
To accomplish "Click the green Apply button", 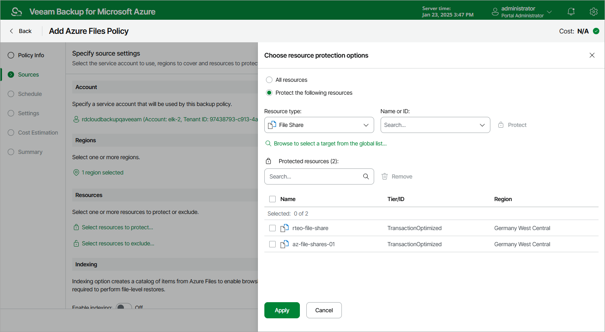I will pyautogui.click(x=282, y=310).
